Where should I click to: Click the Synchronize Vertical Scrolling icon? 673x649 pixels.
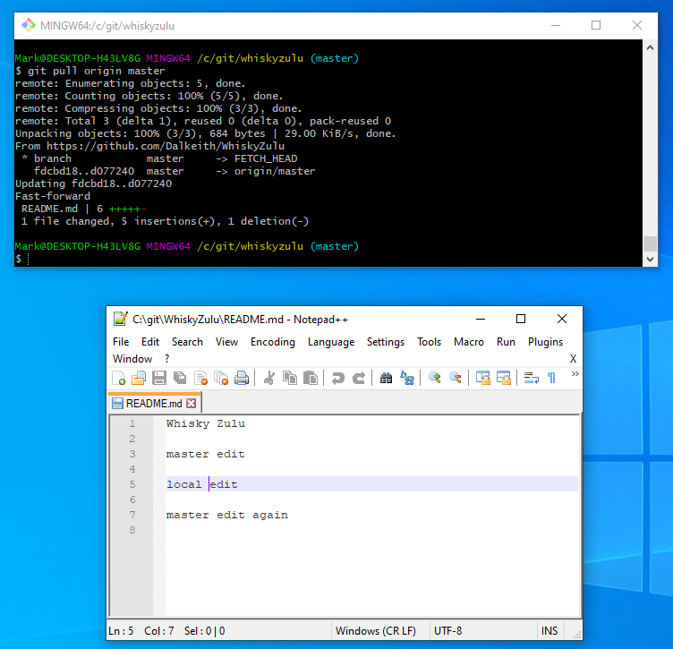point(483,378)
